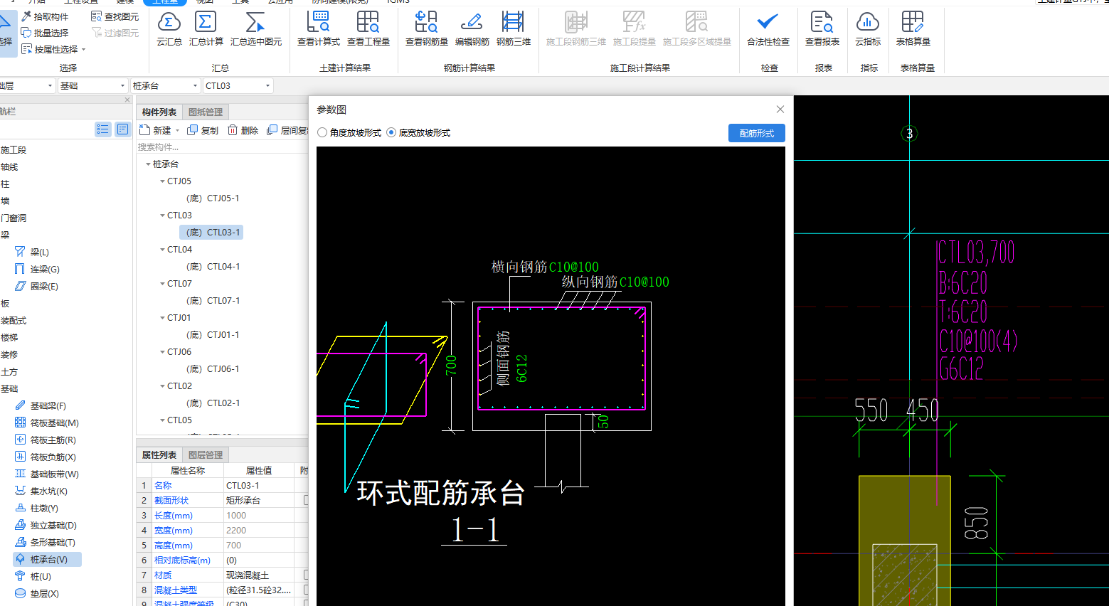Viewport: 1109px width, 606px height.
Task: Click the 材质 value 现浇混凝土
Action: tap(259, 575)
